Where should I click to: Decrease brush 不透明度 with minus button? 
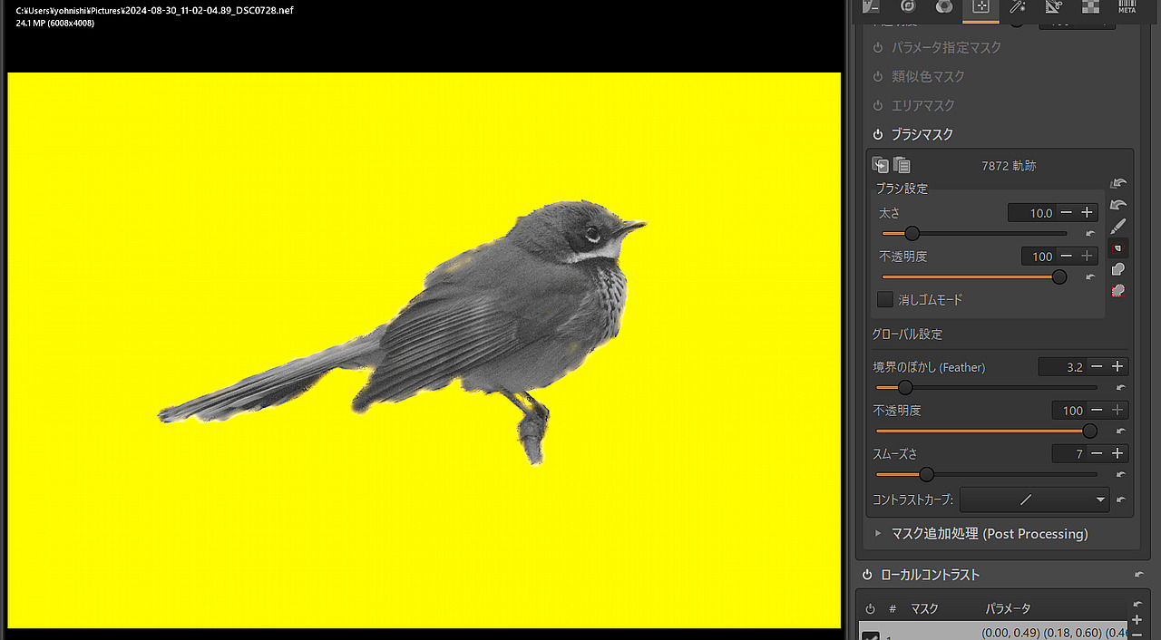pos(1066,257)
